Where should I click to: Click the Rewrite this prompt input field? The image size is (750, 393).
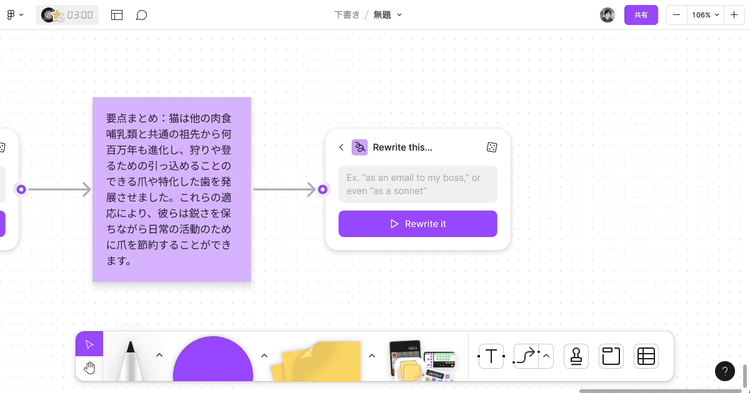[x=417, y=184]
